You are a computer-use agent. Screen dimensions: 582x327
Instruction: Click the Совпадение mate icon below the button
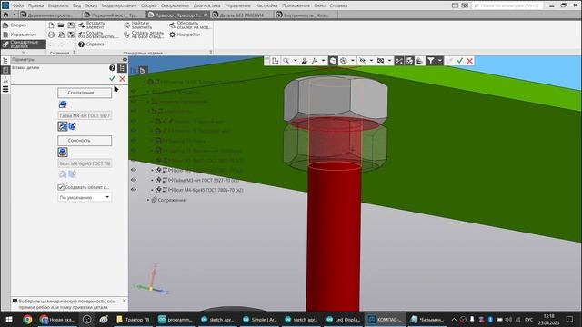point(63,104)
